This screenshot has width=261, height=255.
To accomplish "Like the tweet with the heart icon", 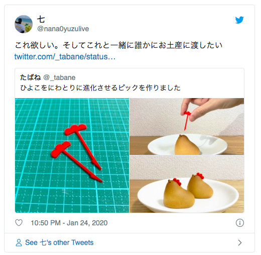I will pyautogui.click(x=19, y=223).
